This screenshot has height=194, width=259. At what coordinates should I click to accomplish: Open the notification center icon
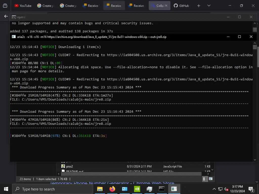coord(251,189)
